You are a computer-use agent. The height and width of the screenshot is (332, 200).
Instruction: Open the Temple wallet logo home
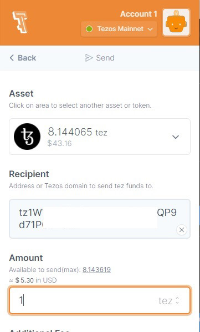[x=20, y=22]
